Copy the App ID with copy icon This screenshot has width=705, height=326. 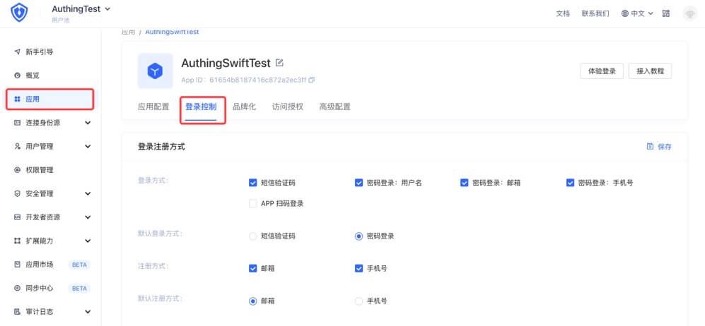(312, 80)
